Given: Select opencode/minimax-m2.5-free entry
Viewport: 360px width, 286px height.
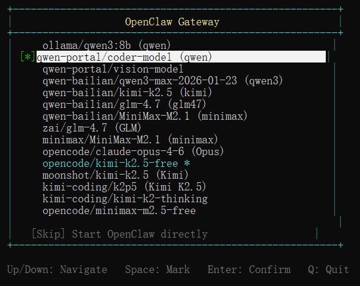Looking at the screenshot, I should pyautogui.click(x=119, y=211).
